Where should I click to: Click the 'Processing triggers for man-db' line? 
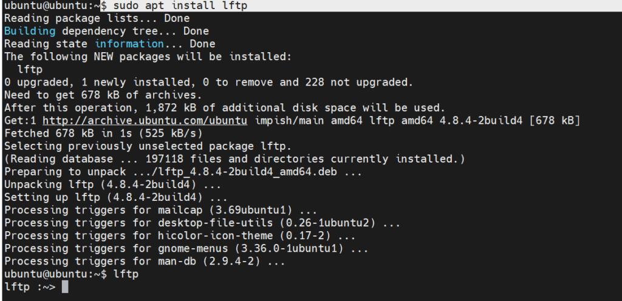tap(145, 262)
